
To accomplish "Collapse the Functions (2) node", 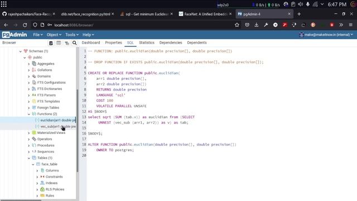I will [28, 114].
